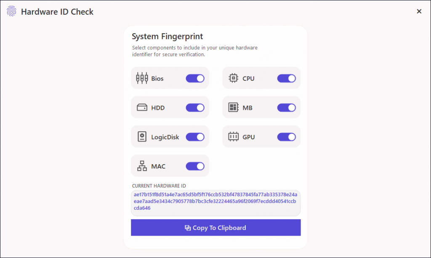Disable the HDD toggle
Screen dimensions: 431x258
point(195,107)
